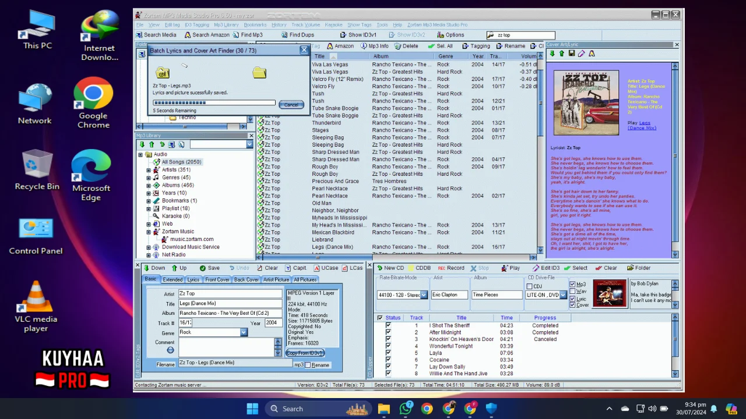Start Record in the CD ripper
Viewport: 746px width, 419px height.
451,268
